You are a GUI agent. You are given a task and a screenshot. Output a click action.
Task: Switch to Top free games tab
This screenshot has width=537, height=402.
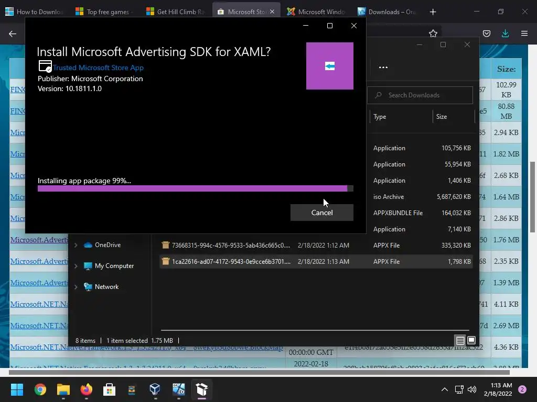click(104, 12)
